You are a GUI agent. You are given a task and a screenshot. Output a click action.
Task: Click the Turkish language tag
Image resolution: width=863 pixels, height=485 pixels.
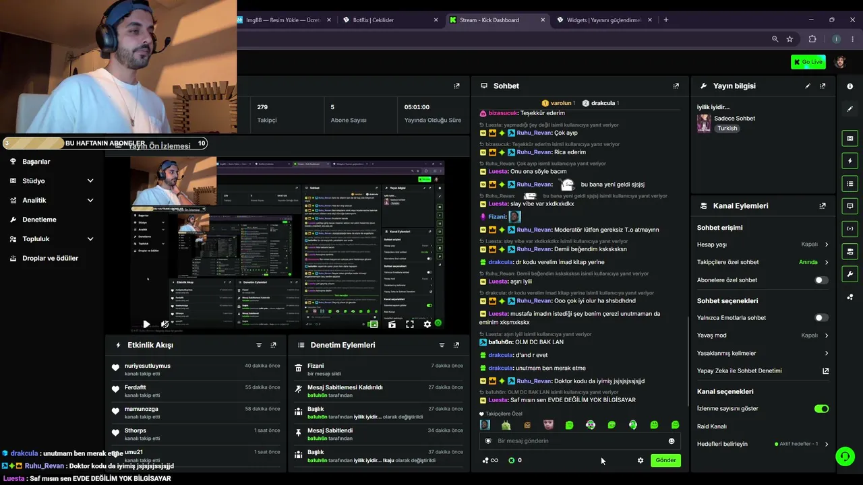tap(727, 129)
